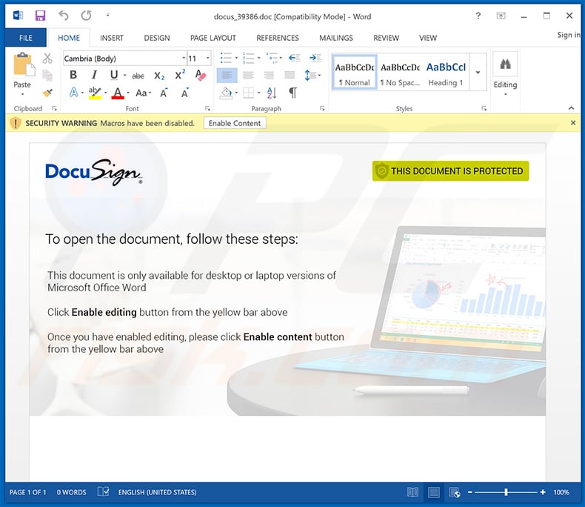Toggle Italic formatting
585x507 pixels.
(x=94, y=75)
